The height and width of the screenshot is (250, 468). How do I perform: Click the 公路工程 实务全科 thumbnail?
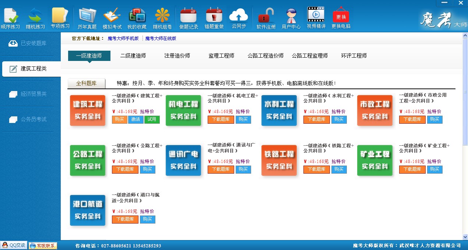[x=88, y=160]
